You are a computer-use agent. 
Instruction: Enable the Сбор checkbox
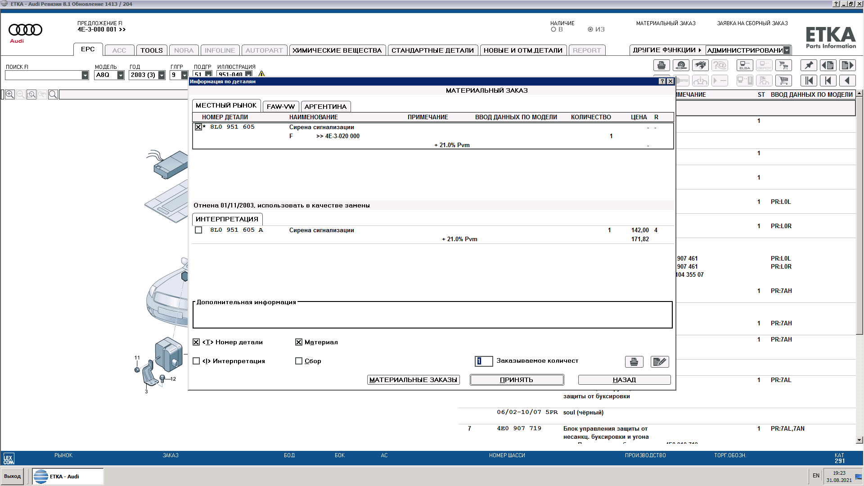coord(299,361)
